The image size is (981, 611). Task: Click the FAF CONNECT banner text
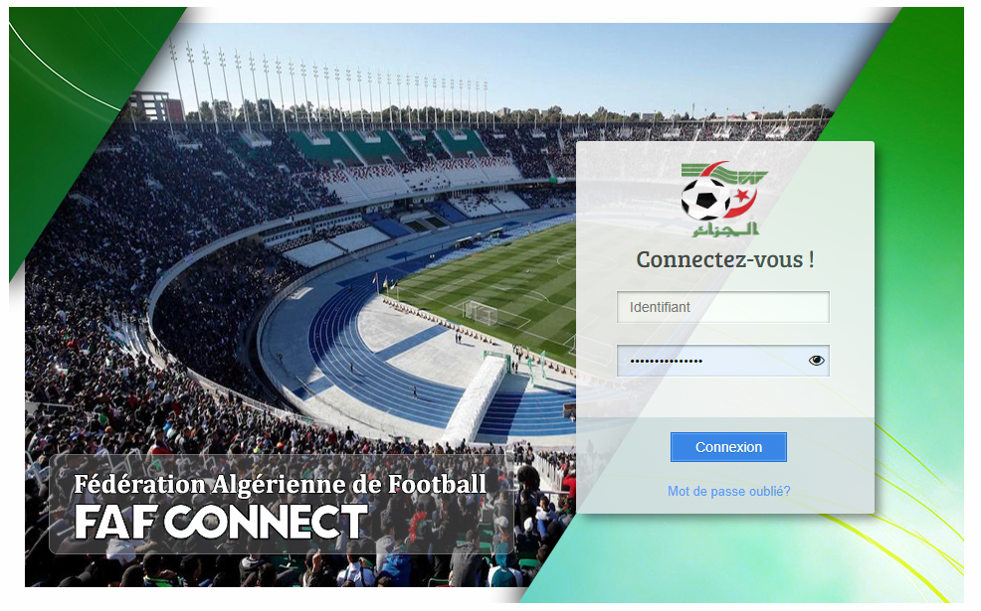pos(221,522)
